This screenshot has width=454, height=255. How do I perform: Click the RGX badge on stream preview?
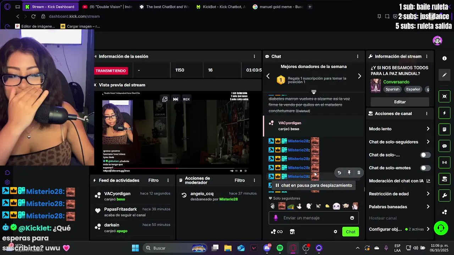tap(187, 99)
